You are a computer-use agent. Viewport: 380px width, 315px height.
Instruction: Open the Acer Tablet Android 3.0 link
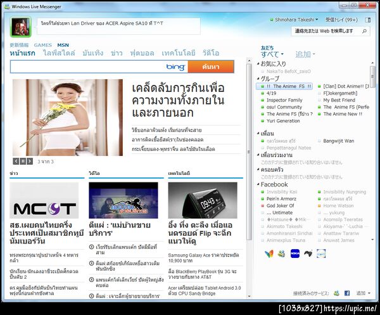click(205, 290)
